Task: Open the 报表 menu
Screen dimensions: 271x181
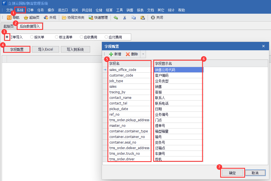Action: (140, 10)
